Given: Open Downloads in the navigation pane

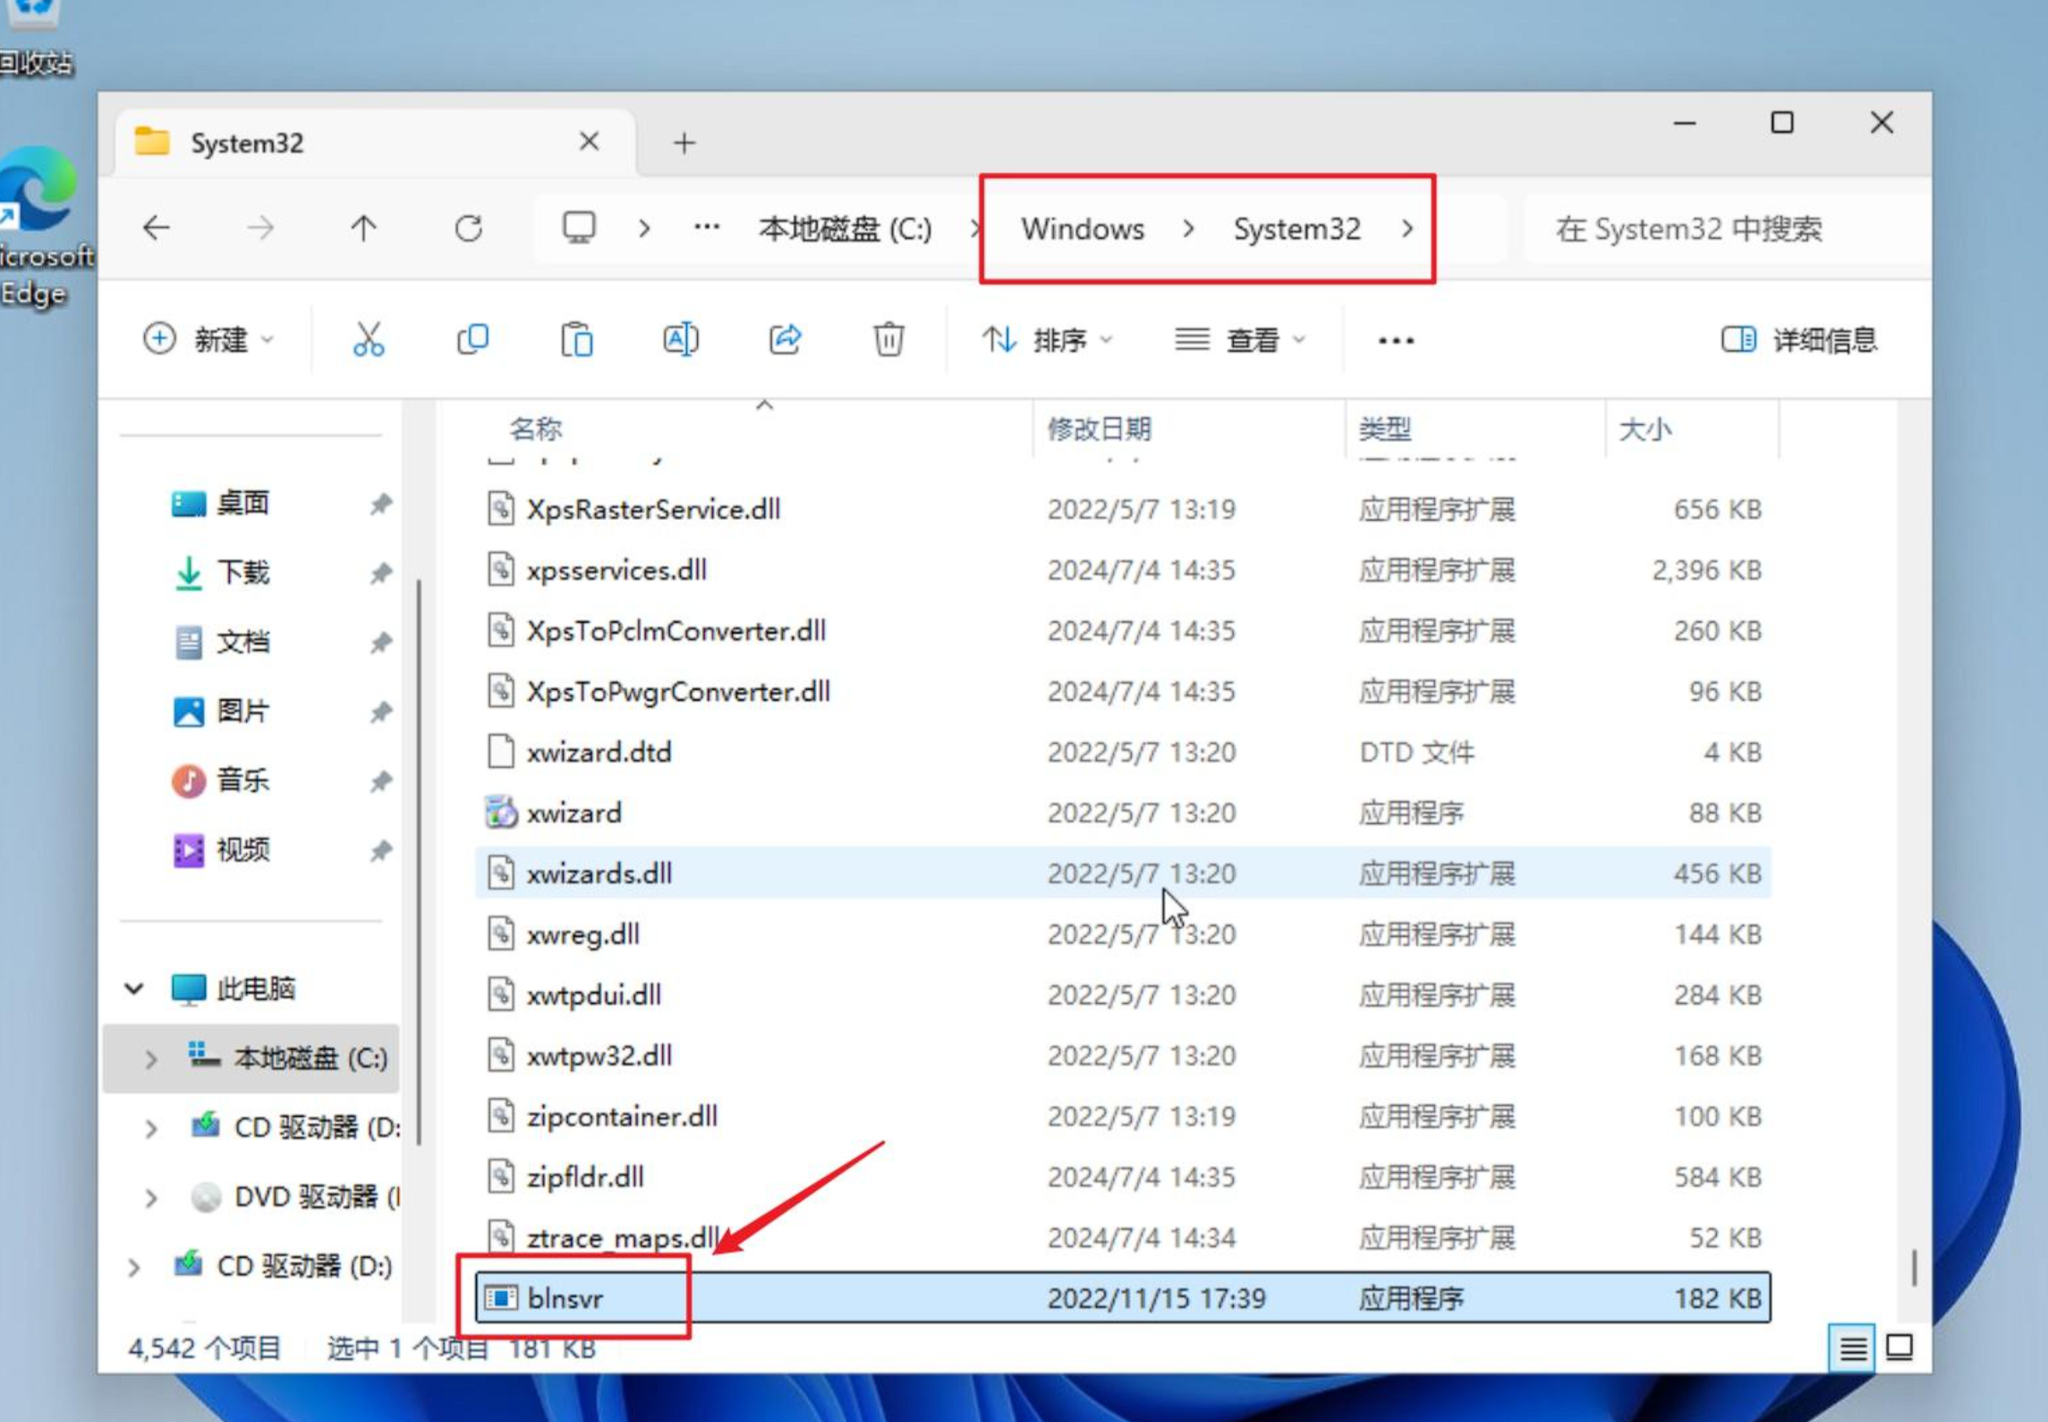Looking at the screenshot, I should click(x=243, y=573).
